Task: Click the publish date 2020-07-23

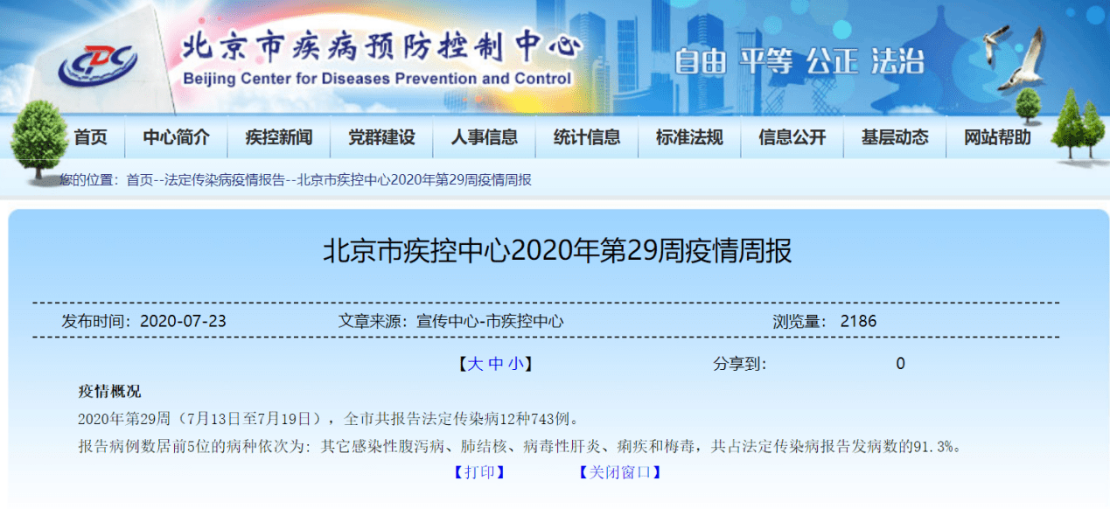Action: [183, 321]
